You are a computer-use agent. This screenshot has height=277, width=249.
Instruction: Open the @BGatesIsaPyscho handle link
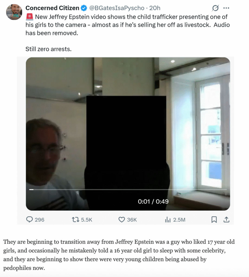coord(117,8)
